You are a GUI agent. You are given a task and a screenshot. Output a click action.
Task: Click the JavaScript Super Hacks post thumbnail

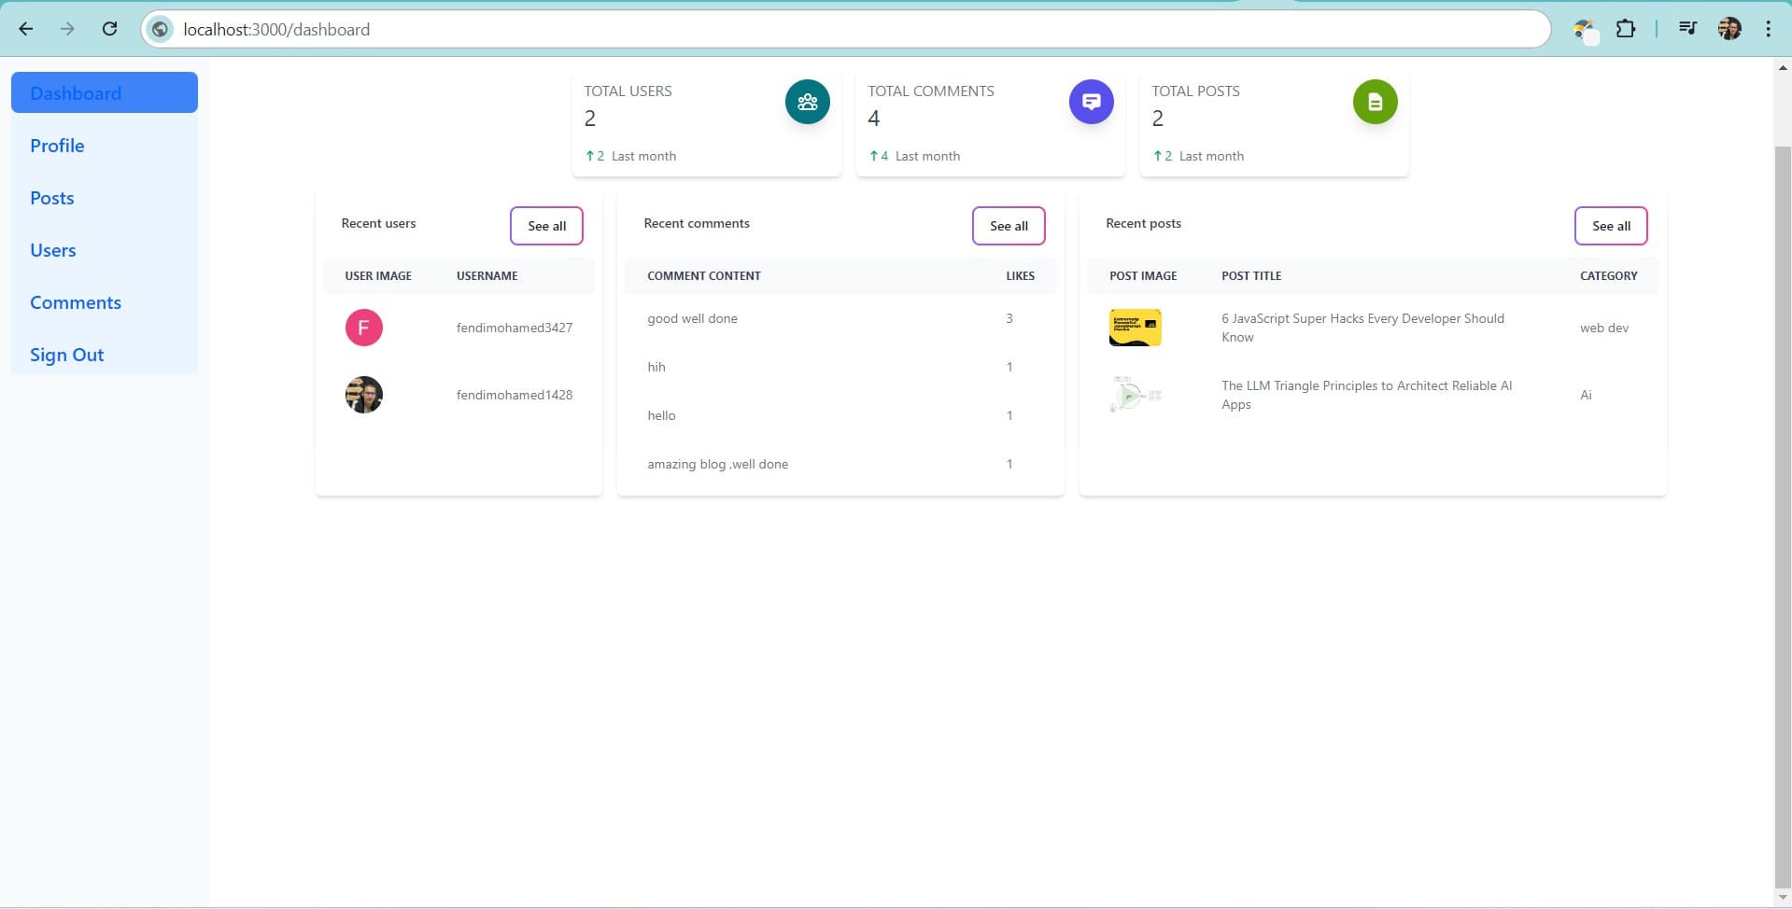pyautogui.click(x=1135, y=328)
